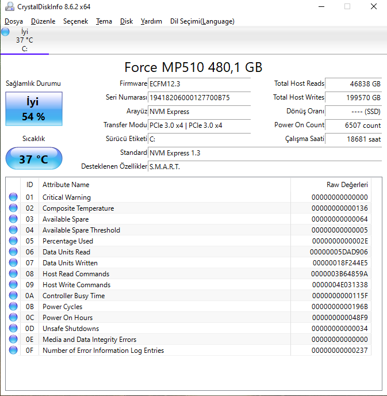The image size is (387, 396).
Task: Click the İyi 54 % health status button
Action: pyautogui.click(x=34, y=109)
